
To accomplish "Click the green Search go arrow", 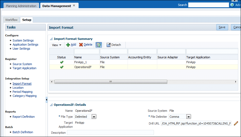I will [x=232, y=5].
